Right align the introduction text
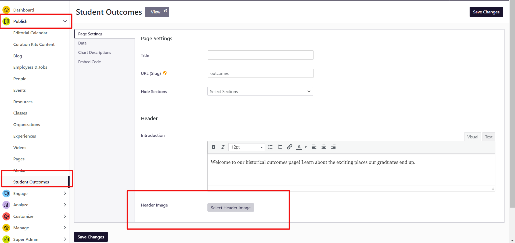Image resolution: width=515 pixels, height=243 pixels. point(333,147)
